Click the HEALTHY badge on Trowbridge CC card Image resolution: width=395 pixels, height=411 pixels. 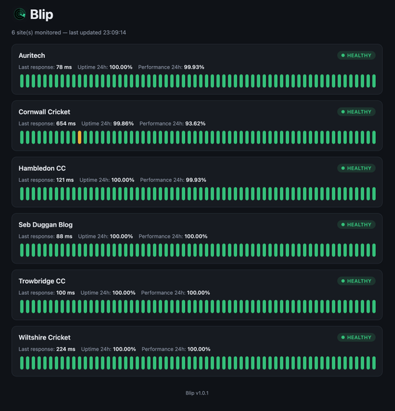click(x=356, y=281)
